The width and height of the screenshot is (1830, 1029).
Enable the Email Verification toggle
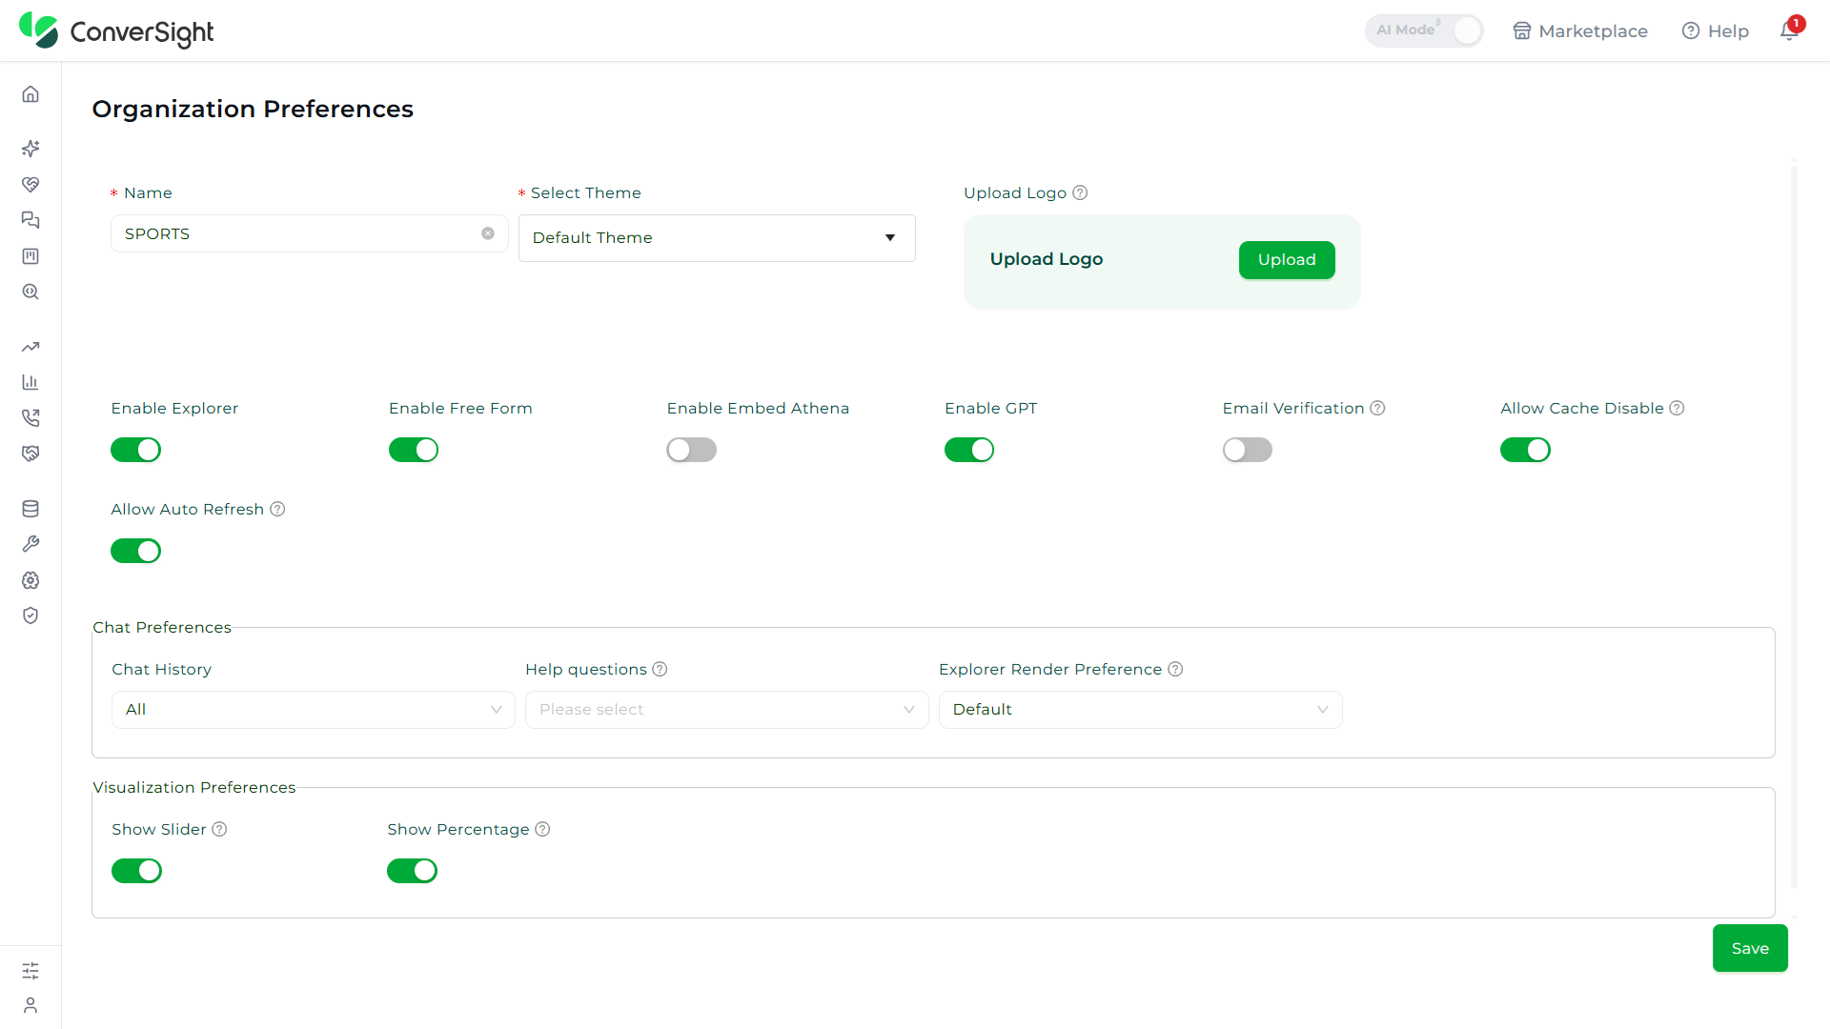click(1248, 450)
